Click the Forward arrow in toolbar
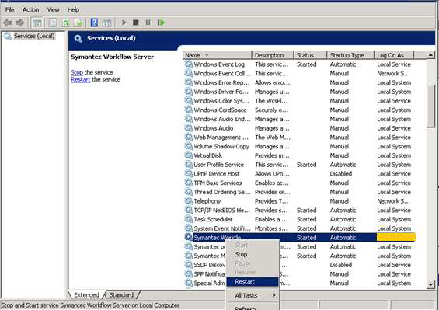 coord(20,23)
